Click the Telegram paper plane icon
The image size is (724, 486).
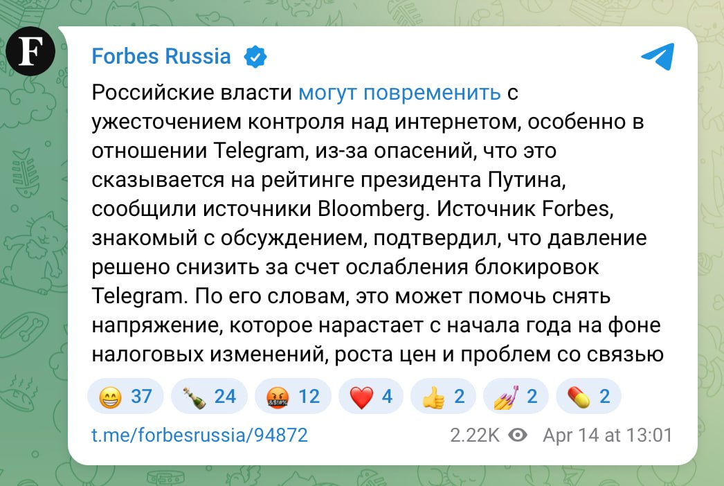point(656,57)
